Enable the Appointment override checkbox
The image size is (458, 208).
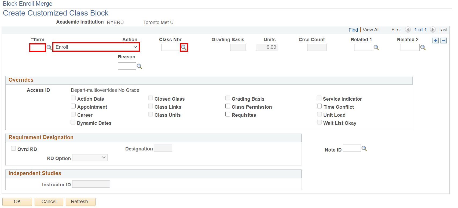pyautogui.click(x=73, y=106)
